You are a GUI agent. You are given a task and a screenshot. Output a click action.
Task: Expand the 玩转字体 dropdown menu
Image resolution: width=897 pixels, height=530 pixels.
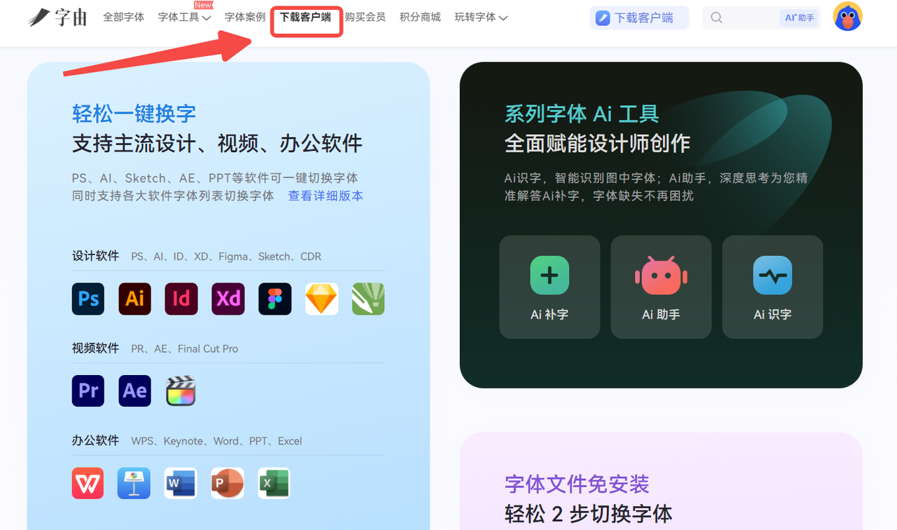481,17
